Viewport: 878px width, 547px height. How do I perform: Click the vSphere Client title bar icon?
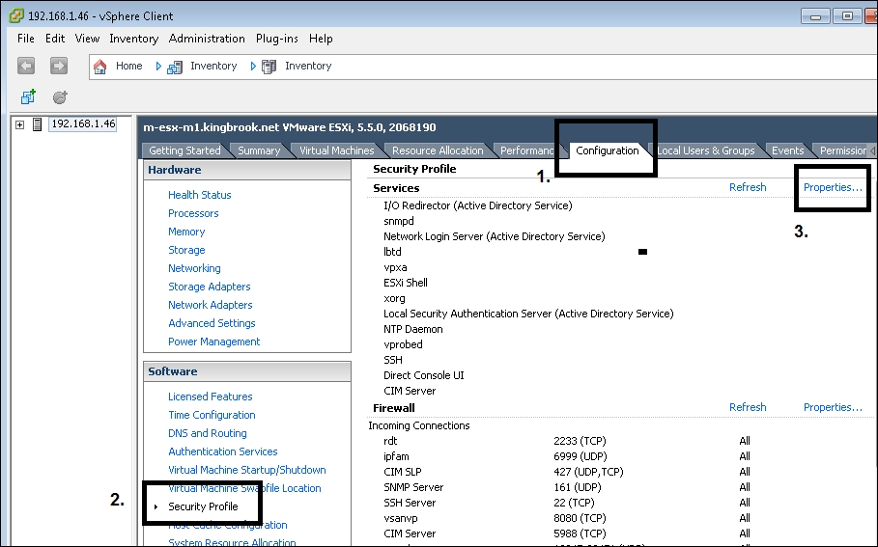[15, 15]
